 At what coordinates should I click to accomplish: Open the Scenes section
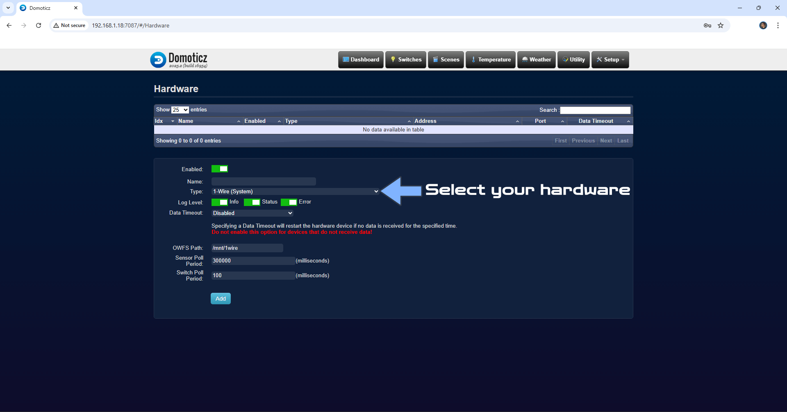click(x=446, y=59)
